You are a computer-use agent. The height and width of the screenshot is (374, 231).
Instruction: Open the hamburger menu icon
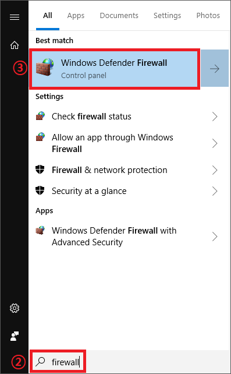tap(15, 17)
